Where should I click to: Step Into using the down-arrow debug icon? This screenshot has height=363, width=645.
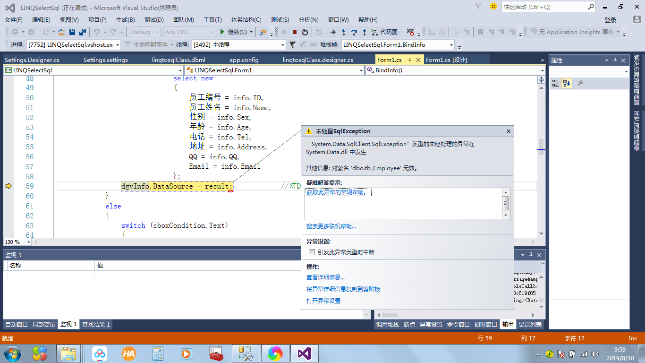343,32
